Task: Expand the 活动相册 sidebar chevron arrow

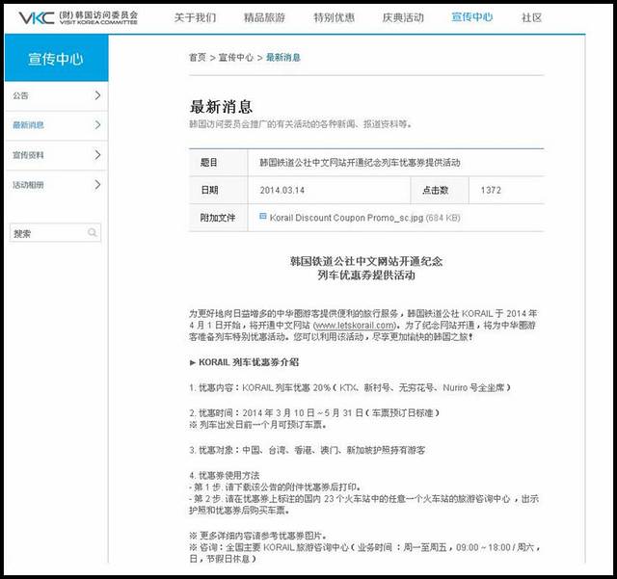Action: (97, 185)
